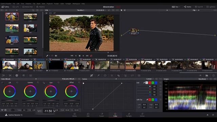217x122 pixels.
Task: Pick black point next to Lift
Action: tap(2, 83)
